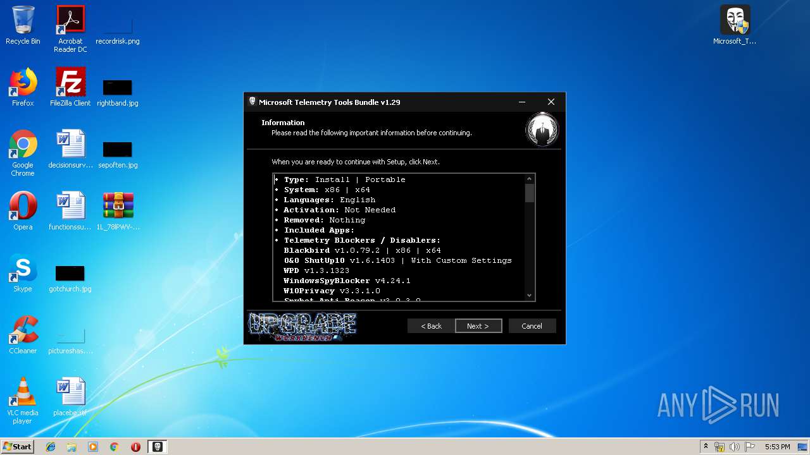Click the info list scroll down arrow

tap(530, 295)
